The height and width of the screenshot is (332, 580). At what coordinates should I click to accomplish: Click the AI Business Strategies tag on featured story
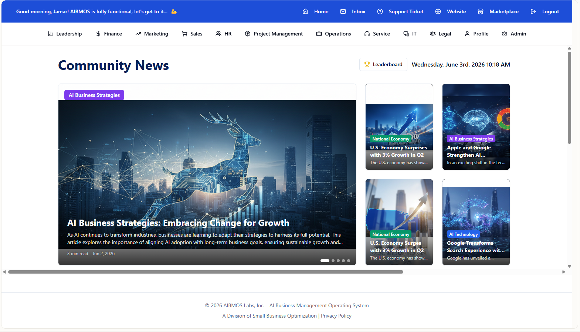94,95
